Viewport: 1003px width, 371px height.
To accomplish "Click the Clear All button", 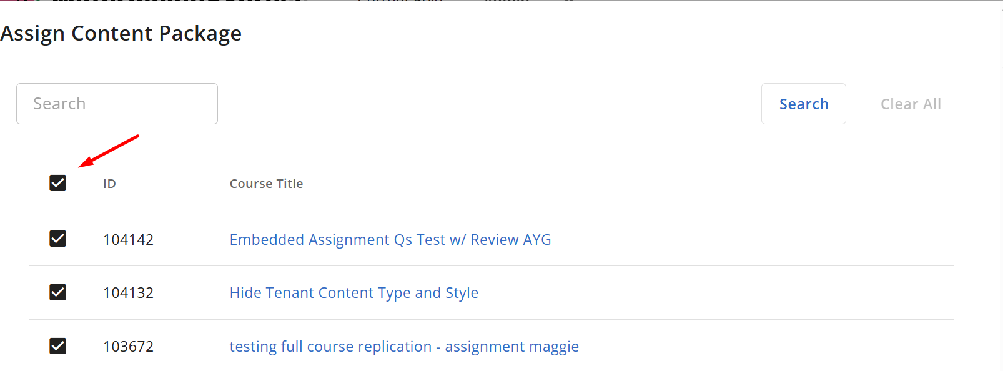I will pos(910,104).
